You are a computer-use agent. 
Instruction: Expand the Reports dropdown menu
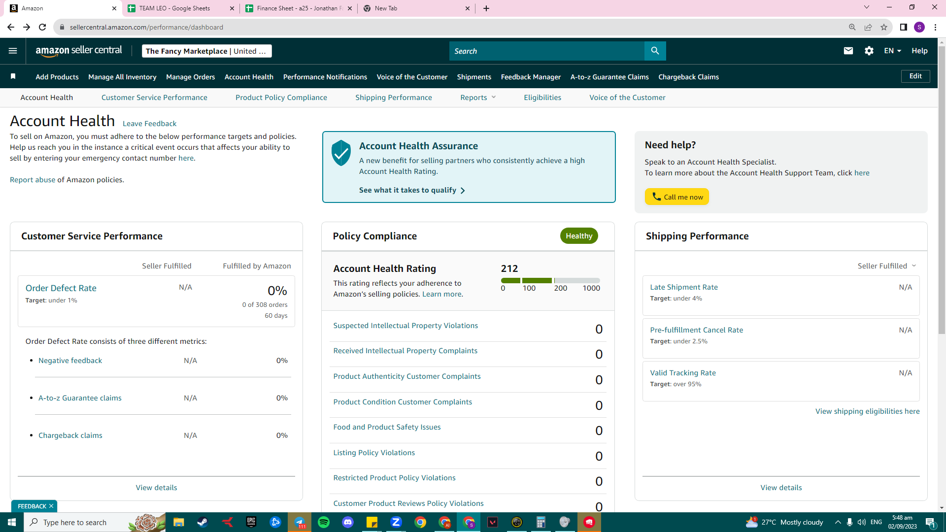[x=478, y=98]
